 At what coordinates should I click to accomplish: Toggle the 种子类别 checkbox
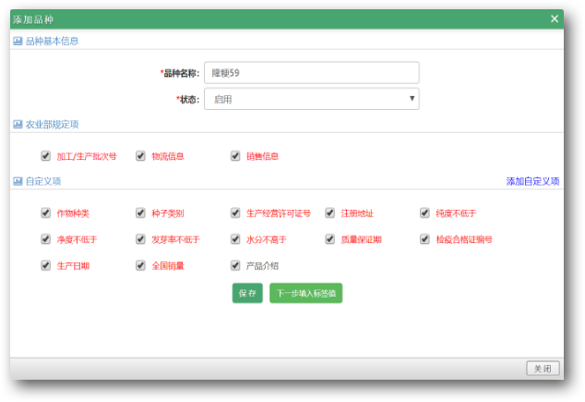[x=140, y=213]
